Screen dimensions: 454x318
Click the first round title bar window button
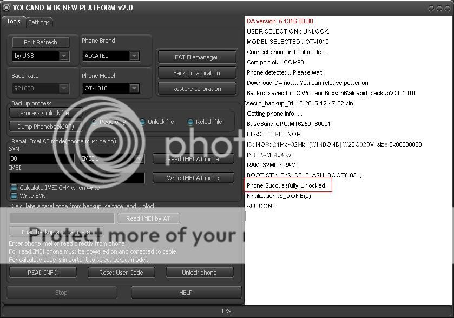pos(431,8)
